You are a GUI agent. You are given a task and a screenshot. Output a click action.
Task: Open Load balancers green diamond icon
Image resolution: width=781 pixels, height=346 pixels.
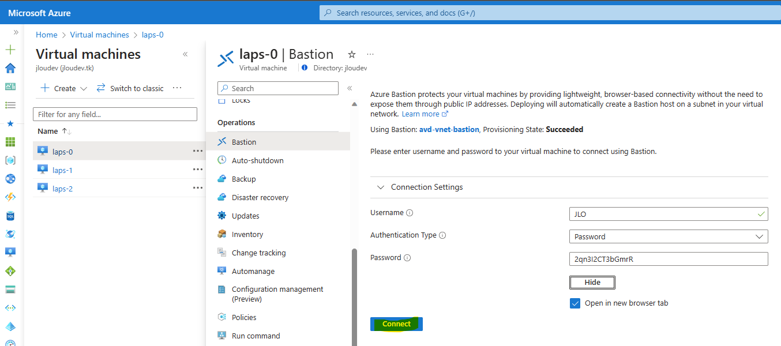(x=10, y=271)
